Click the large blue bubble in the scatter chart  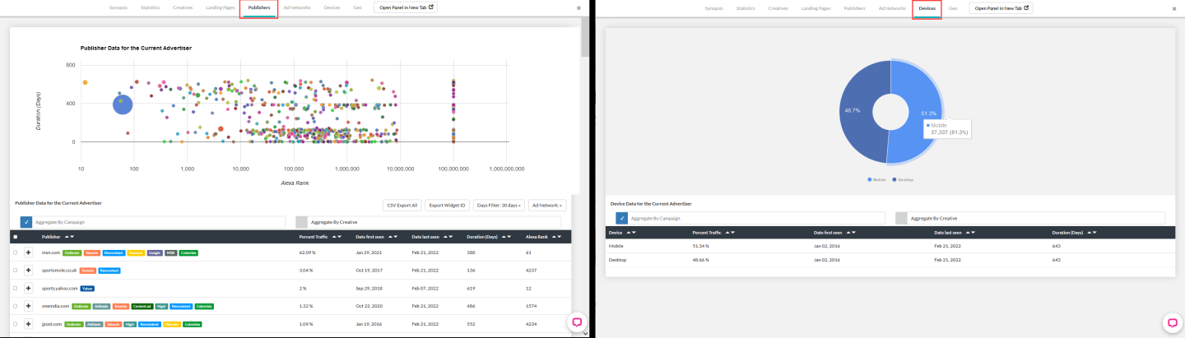point(123,104)
